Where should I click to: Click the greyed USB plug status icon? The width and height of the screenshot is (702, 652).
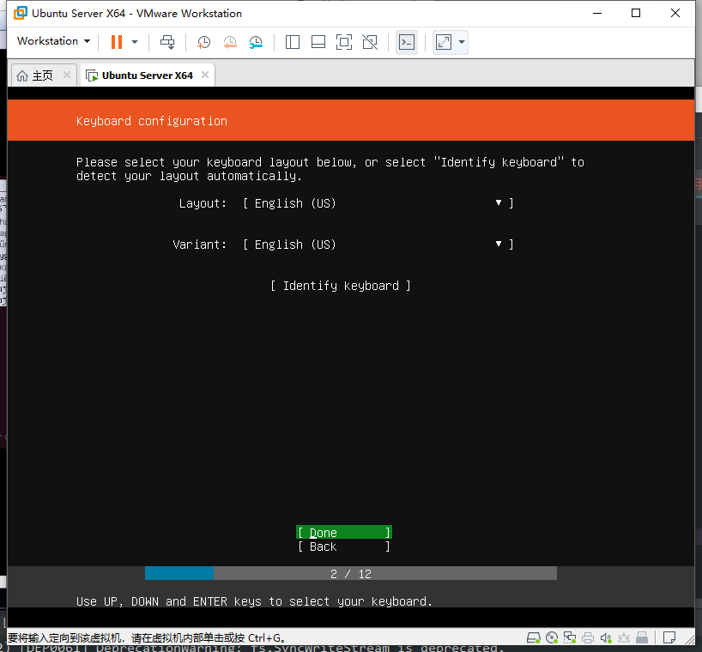[x=642, y=637]
